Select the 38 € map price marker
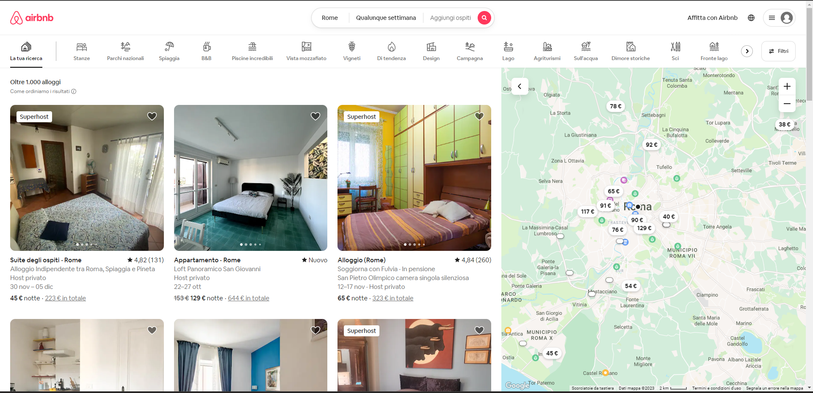The height and width of the screenshot is (393, 813). [785, 124]
